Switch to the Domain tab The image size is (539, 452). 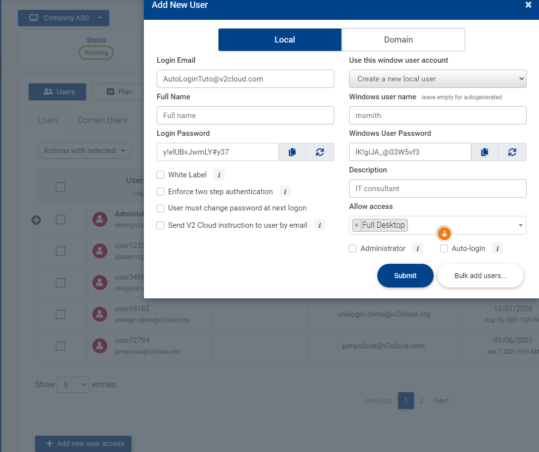tap(403, 40)
